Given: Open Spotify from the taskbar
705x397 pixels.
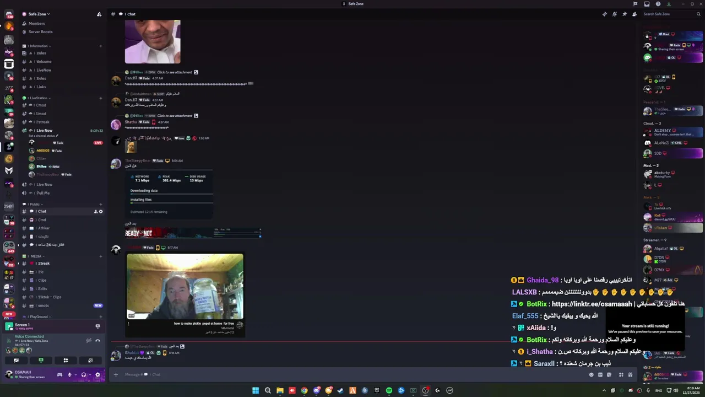Looking at the screenshot, I should [x=389, y=390].
